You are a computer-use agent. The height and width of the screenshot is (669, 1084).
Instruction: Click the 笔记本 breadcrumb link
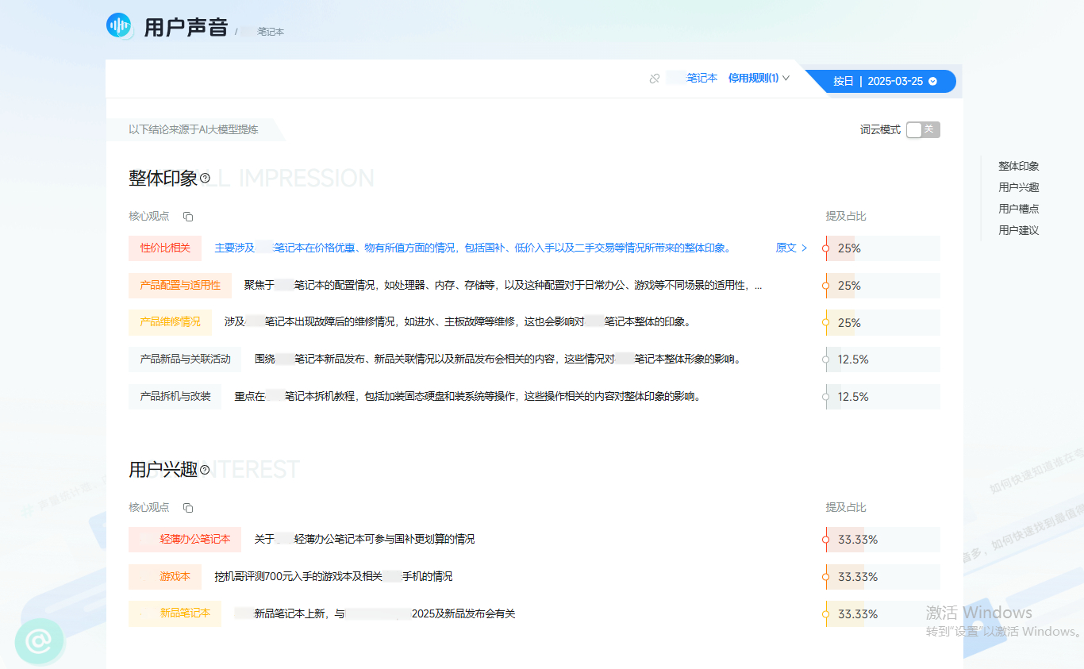[270, 32]
